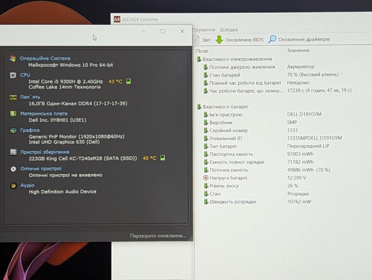Click the Windows flag icon beside Операційна Система
372x280 pixels.
[13, 58]
